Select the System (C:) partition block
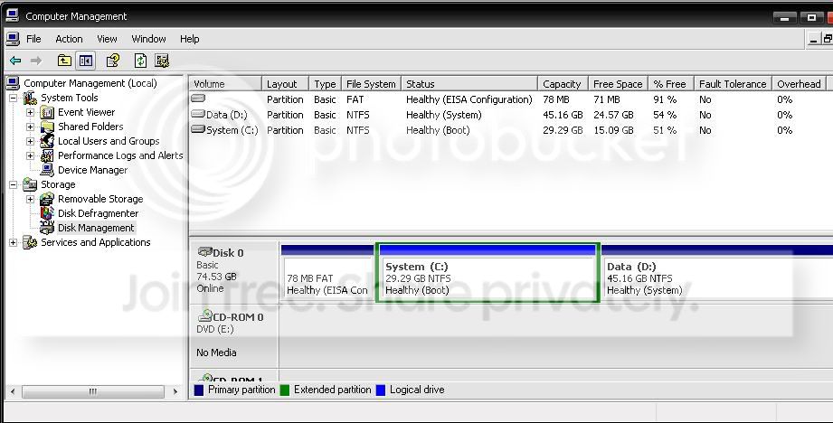Screen dimensions: 833x423 point(487,272)
